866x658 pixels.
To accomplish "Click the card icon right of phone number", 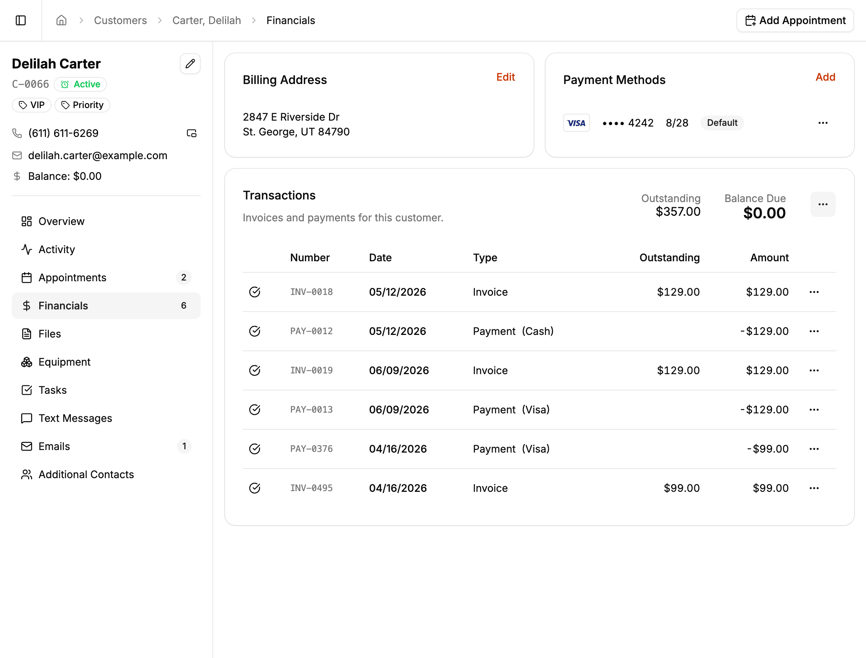I will (192, 133).
